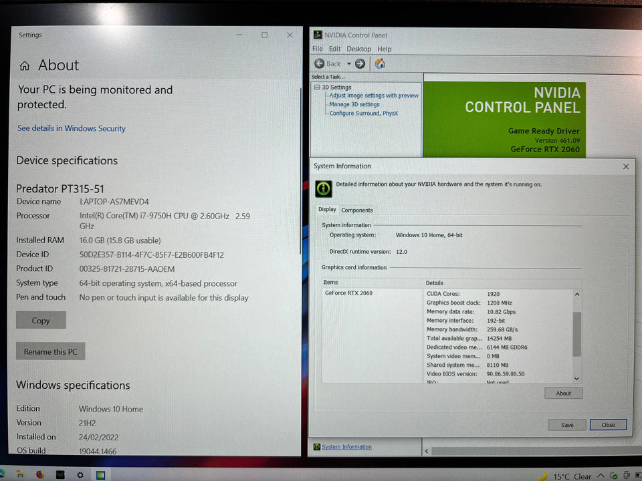Click the 15°C Clear weather text
642x481 pixels.
572,476
